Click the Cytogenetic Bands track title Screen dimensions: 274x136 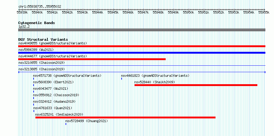(x=37, y=23)
